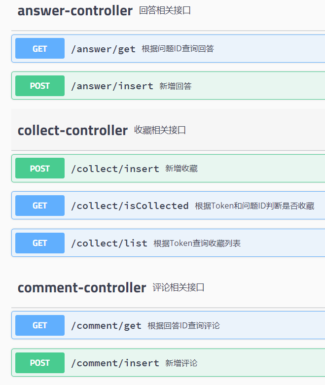This screenshot has height=385, width=325.
Task: Click the 收藏相关接口 description text
Action: coord(160,130)
